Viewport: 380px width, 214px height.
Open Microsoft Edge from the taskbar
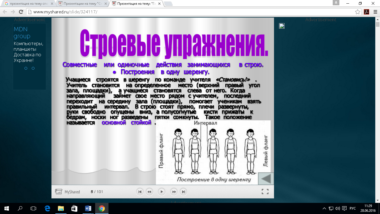point(47,208)
